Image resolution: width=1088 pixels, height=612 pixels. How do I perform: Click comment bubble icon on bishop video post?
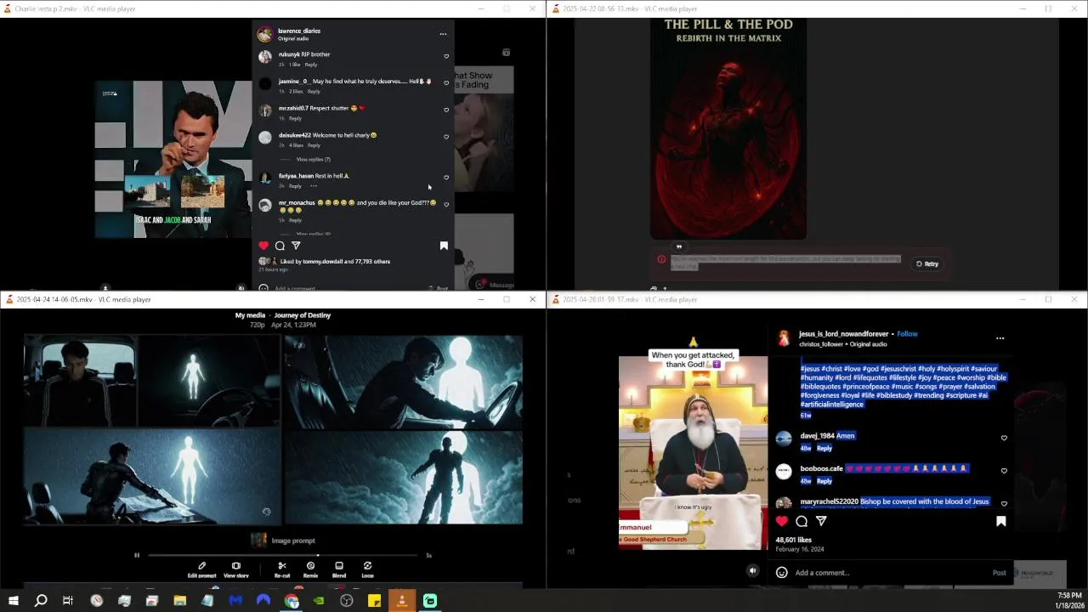802,521
